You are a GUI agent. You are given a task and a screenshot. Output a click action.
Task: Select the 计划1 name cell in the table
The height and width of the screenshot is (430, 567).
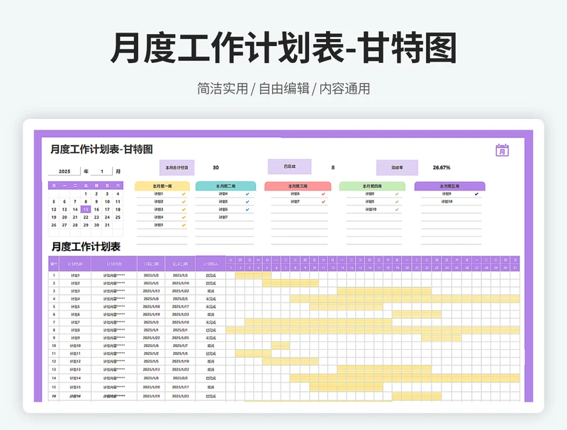[75, 276]
